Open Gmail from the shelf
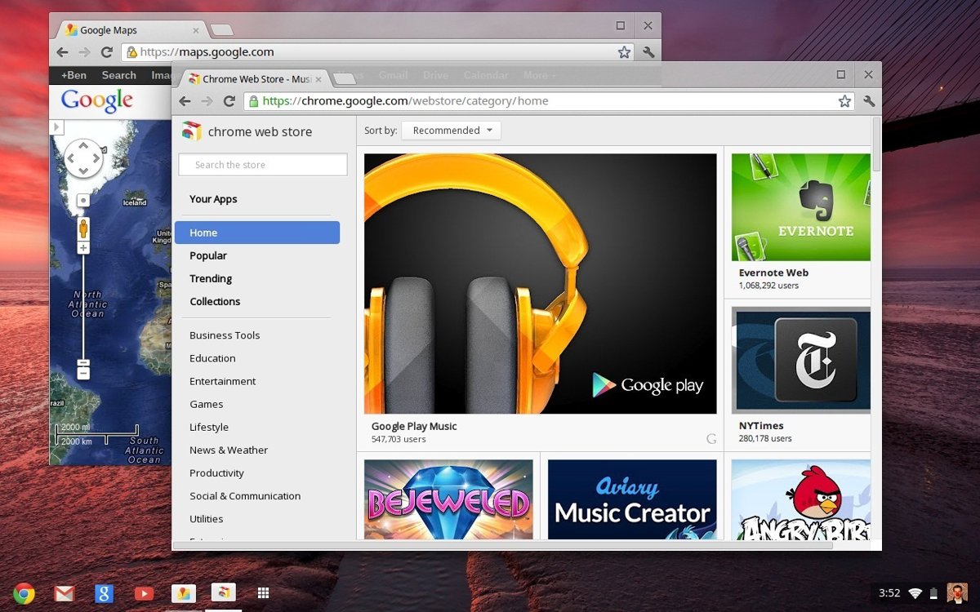Screen dimensions: 980x612 (64, 593)
